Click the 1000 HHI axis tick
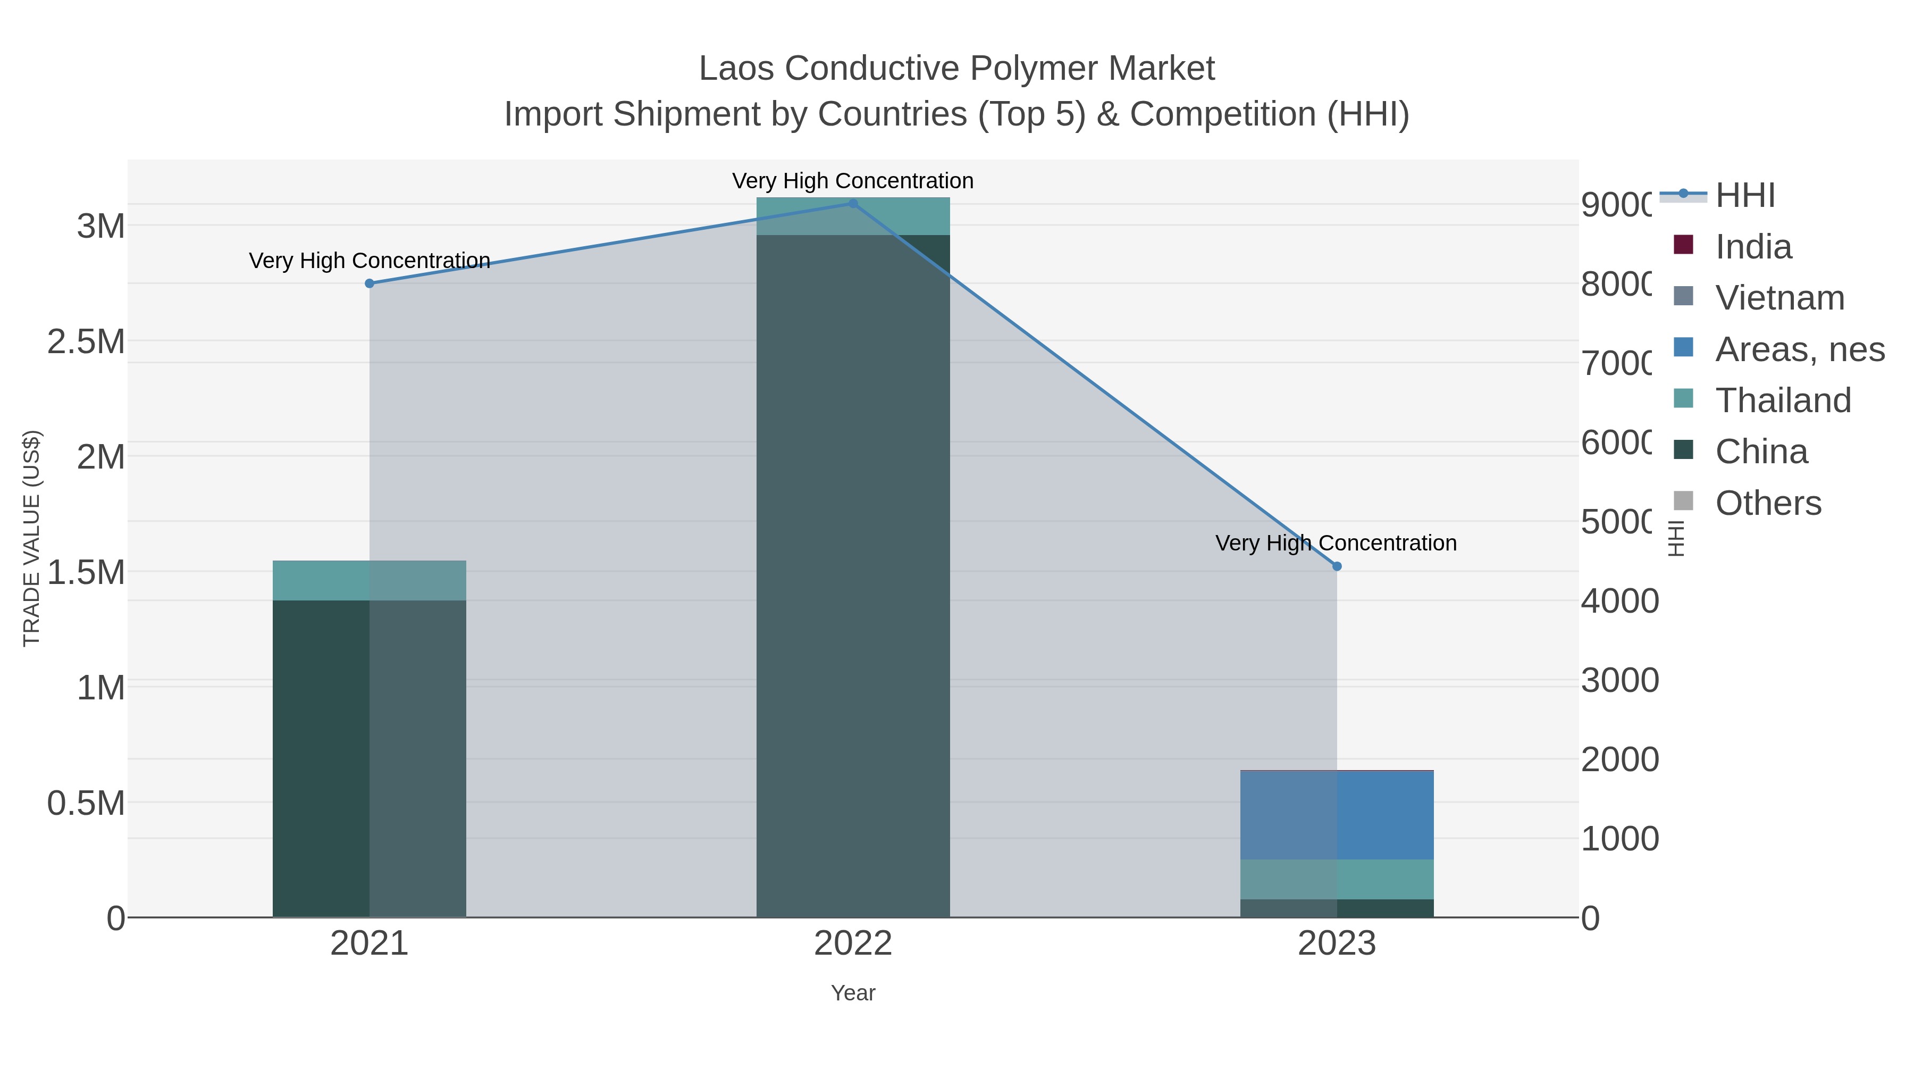The width and height of the screenshot is (1914, 1077). [1620, 839]
